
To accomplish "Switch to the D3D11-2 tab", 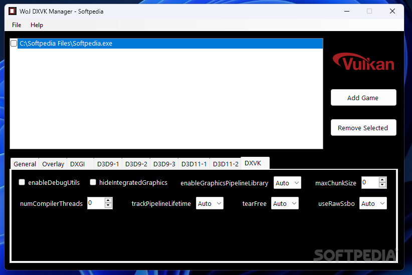I will [226, 164].
